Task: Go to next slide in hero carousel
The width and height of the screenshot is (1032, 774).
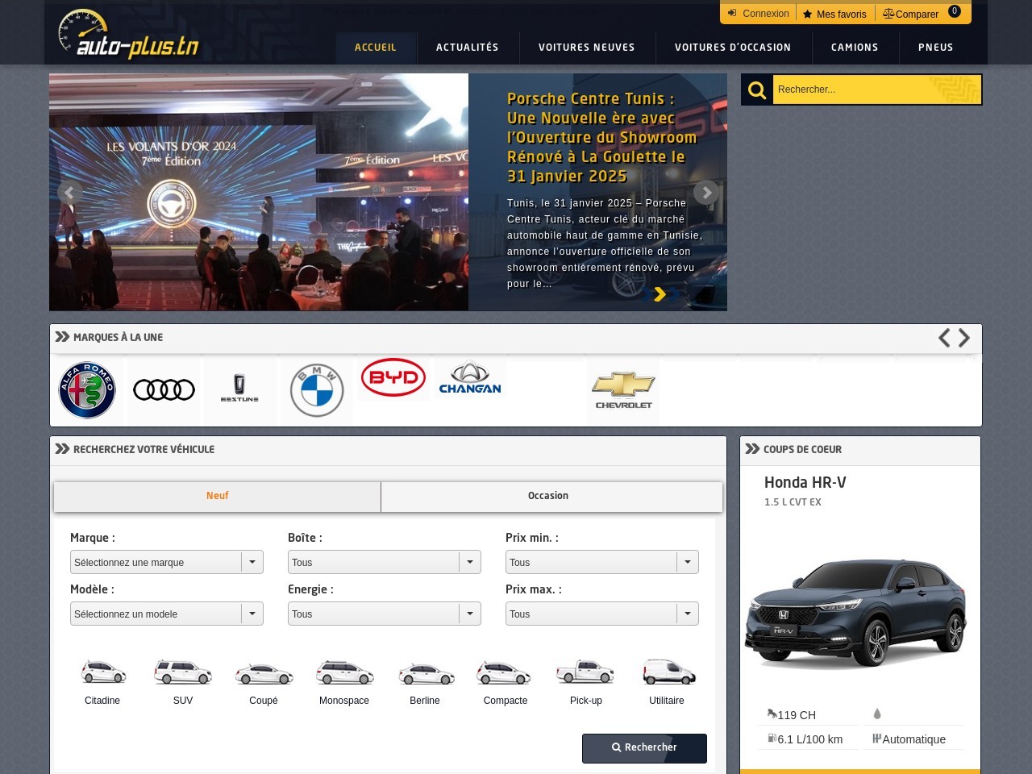Action: (x=706, y=193)
